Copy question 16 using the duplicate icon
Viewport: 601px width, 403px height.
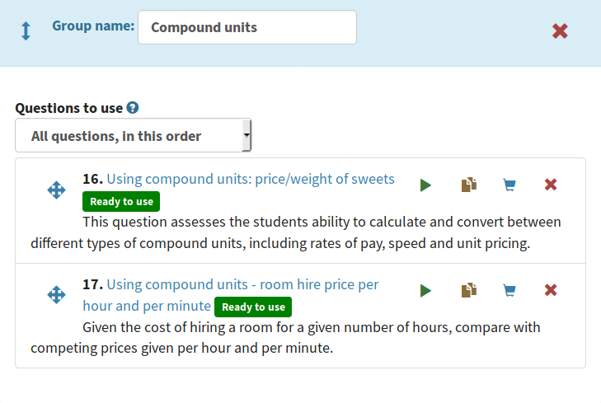[x=469, y=185]
